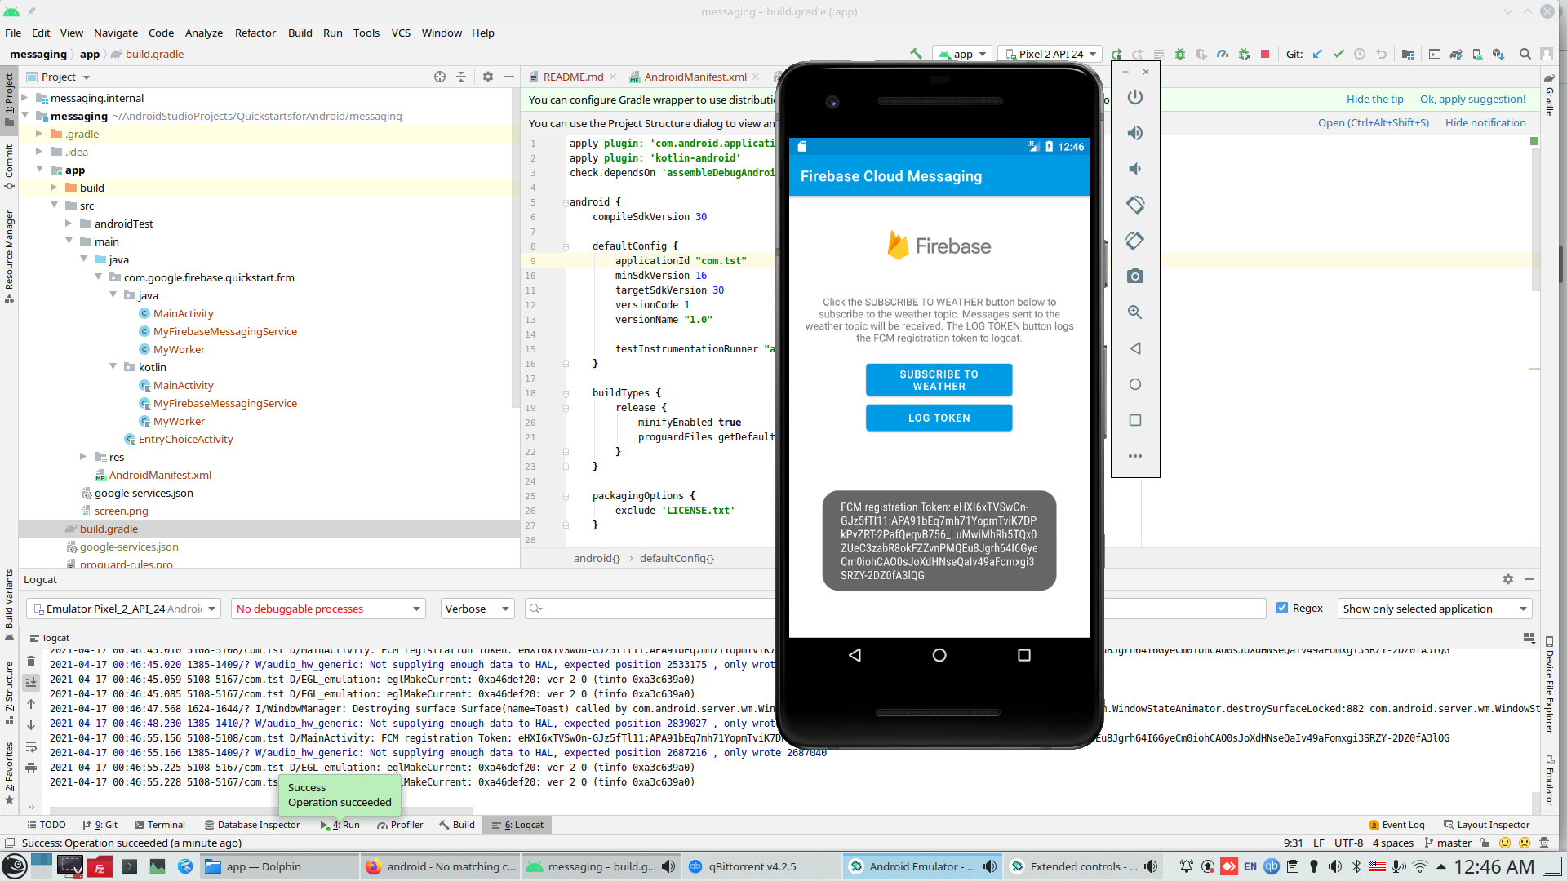Click the emulator power button icon

1134,97
